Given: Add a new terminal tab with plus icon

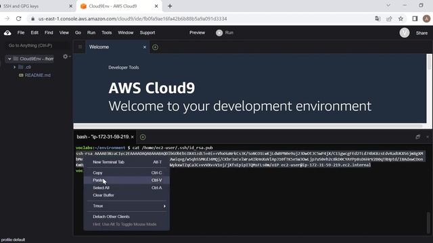Looking at the screenshot, I should point(143,137).
